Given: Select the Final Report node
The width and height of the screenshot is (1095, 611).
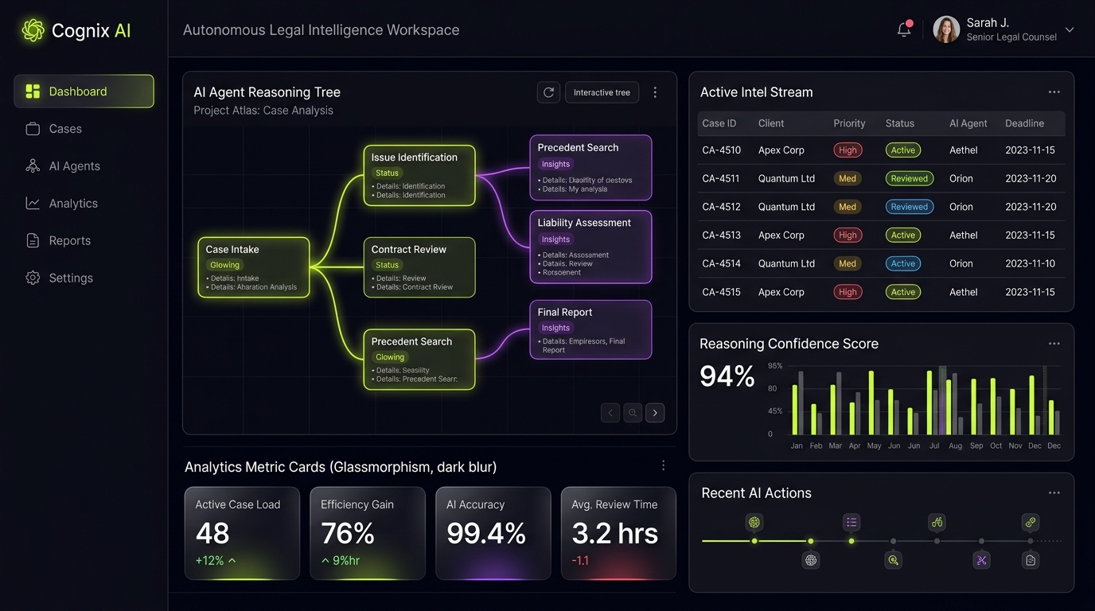Looking at the screenshot, I should coord(590,329).
